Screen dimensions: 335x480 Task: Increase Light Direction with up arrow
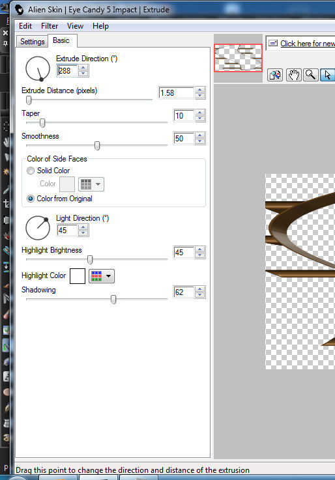tap(83, 227)
